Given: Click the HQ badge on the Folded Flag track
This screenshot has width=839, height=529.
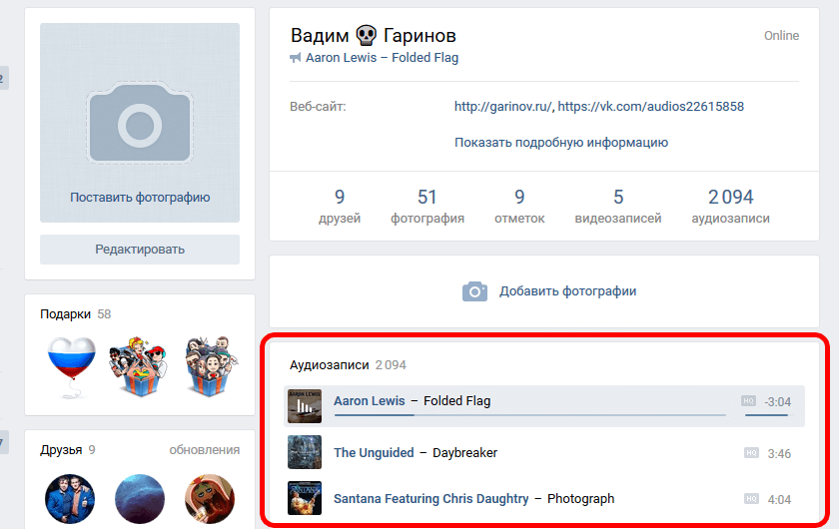Looking at the screenshot, I should click(x=748, y=400).
